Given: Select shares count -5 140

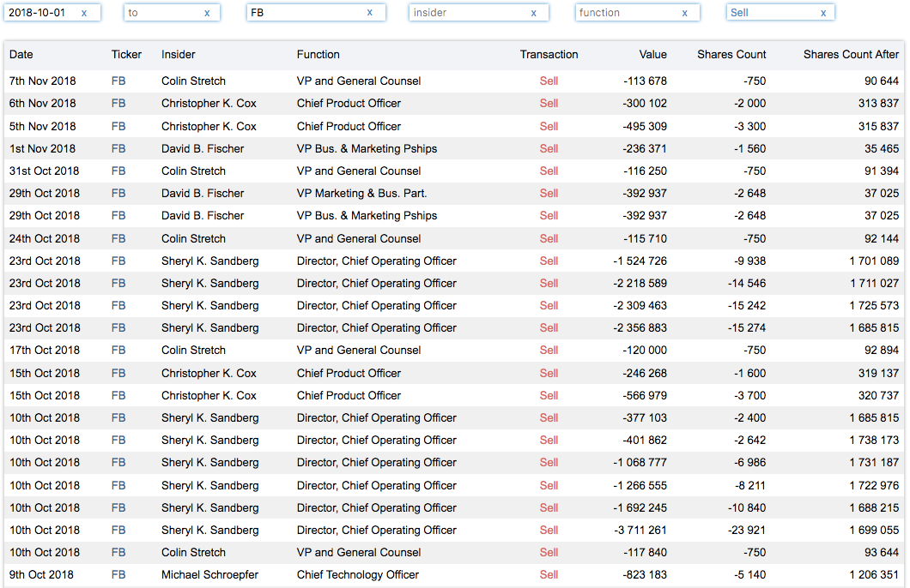Looking at the screenshot, I should pyautogui.click(x=749, y=574).
